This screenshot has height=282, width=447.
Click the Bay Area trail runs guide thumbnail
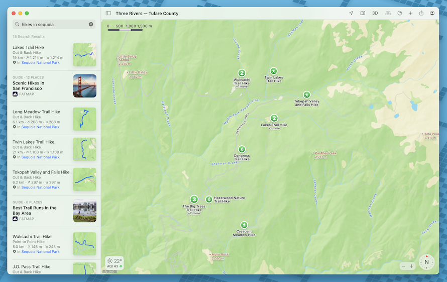pos(85,211)
